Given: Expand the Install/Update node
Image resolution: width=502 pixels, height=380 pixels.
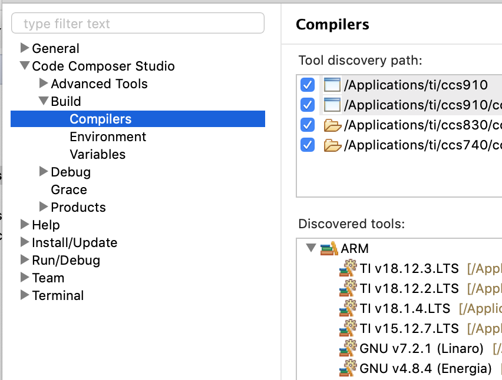Looking at the screenshot, I should click(25, 242).
